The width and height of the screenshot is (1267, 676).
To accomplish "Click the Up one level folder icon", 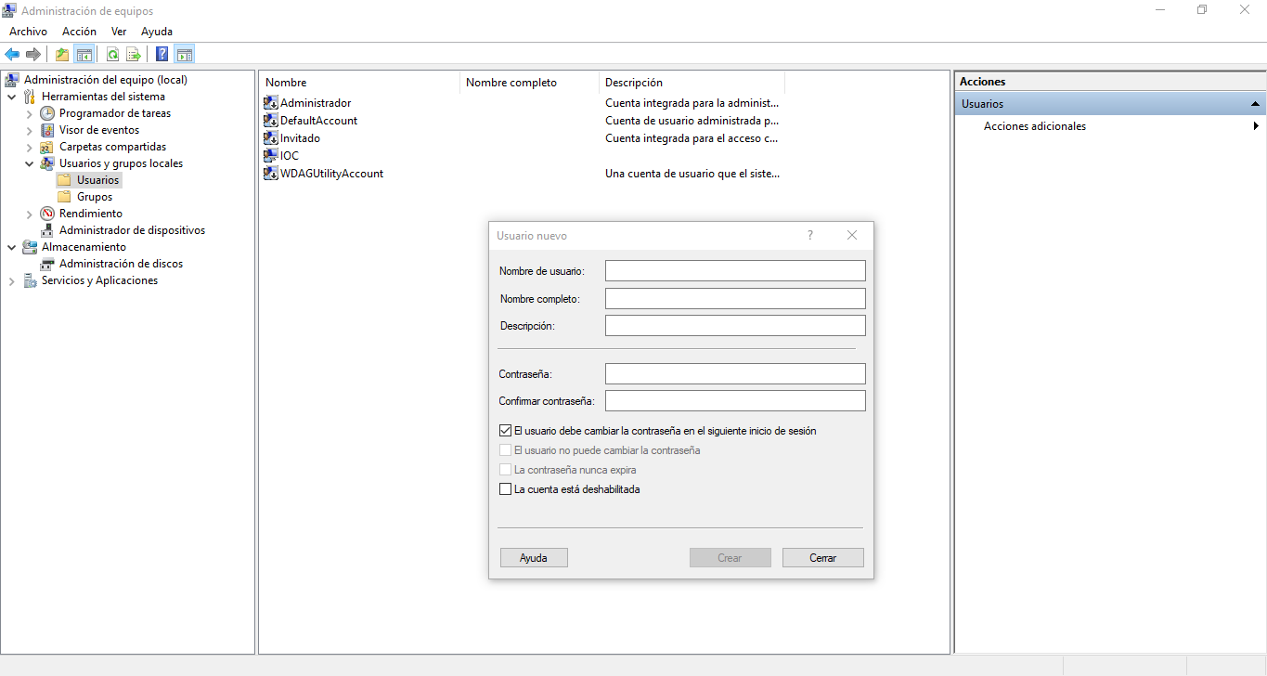I will pyautogui.click(x=62, y=54).
